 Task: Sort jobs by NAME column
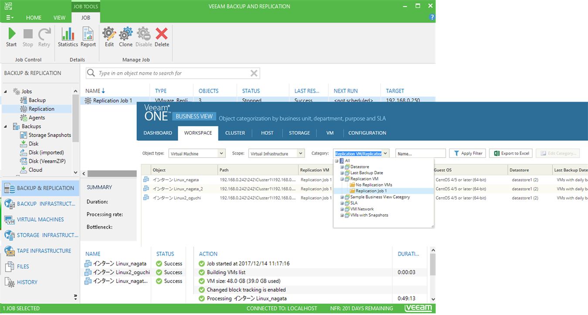95,91
